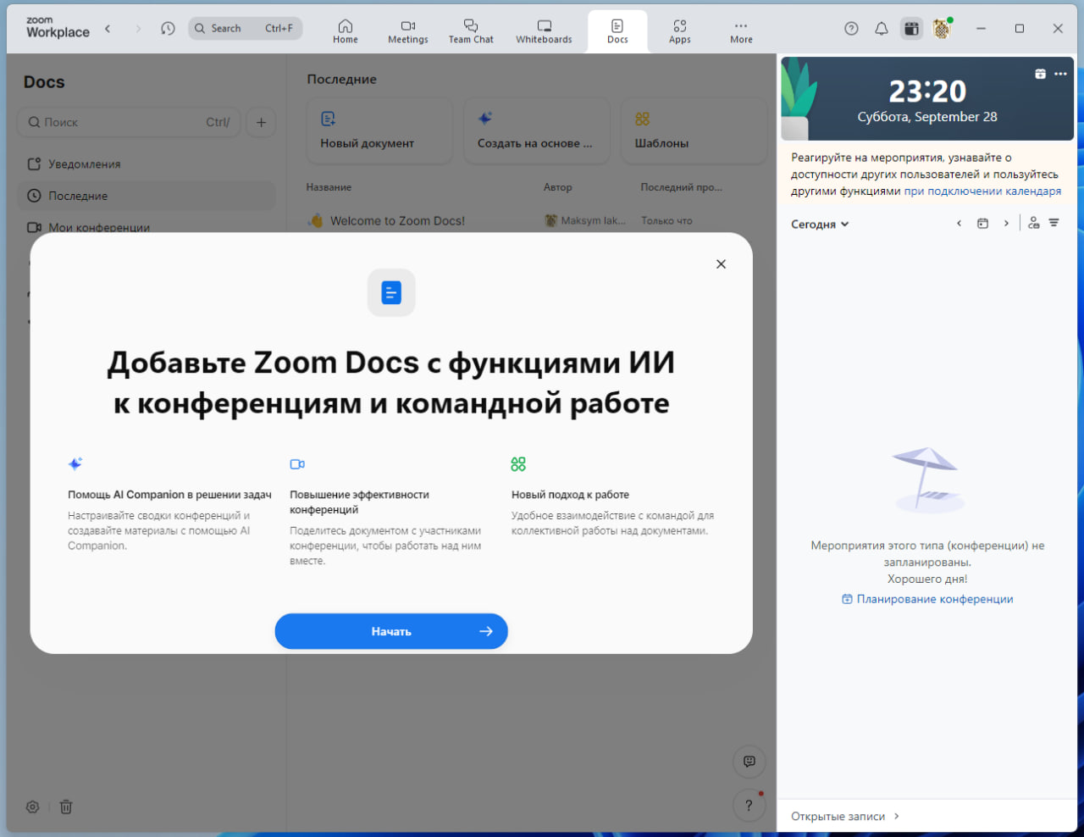Viewport: 1084px width, 837px height.
Task: Follow the при подключении календаря link
Action: (x=982, y=191)
